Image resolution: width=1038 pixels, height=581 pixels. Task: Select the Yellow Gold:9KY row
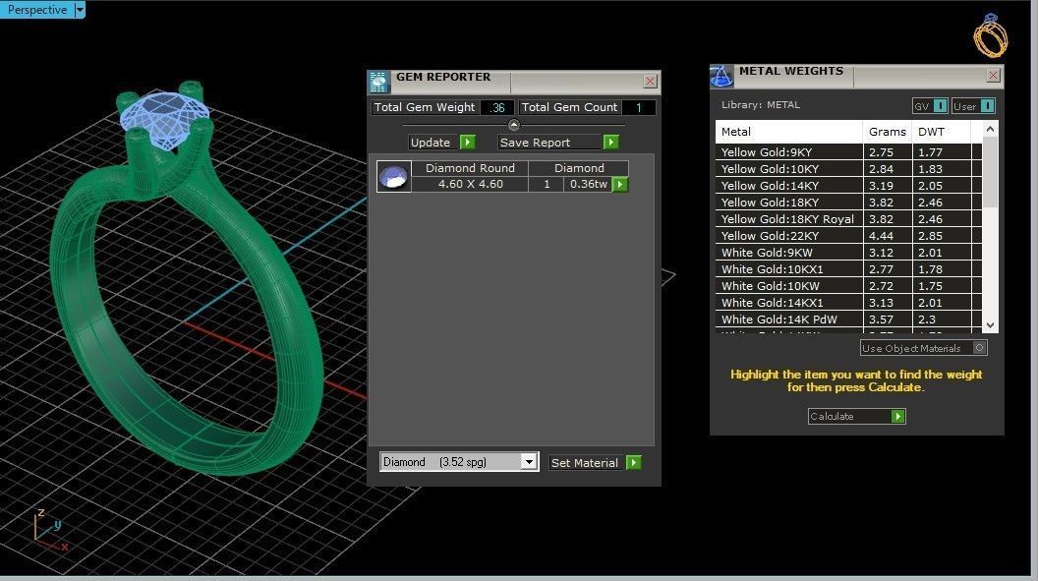coord(848,152)
